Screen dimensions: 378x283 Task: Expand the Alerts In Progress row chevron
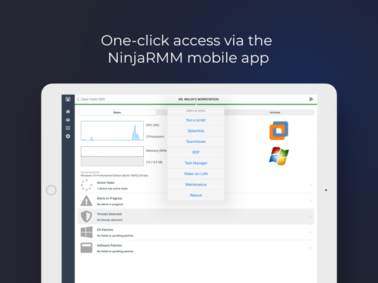coord(310,201)
